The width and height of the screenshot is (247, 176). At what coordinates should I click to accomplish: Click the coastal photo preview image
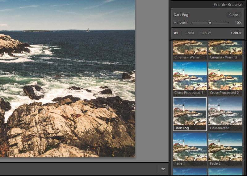68,78
